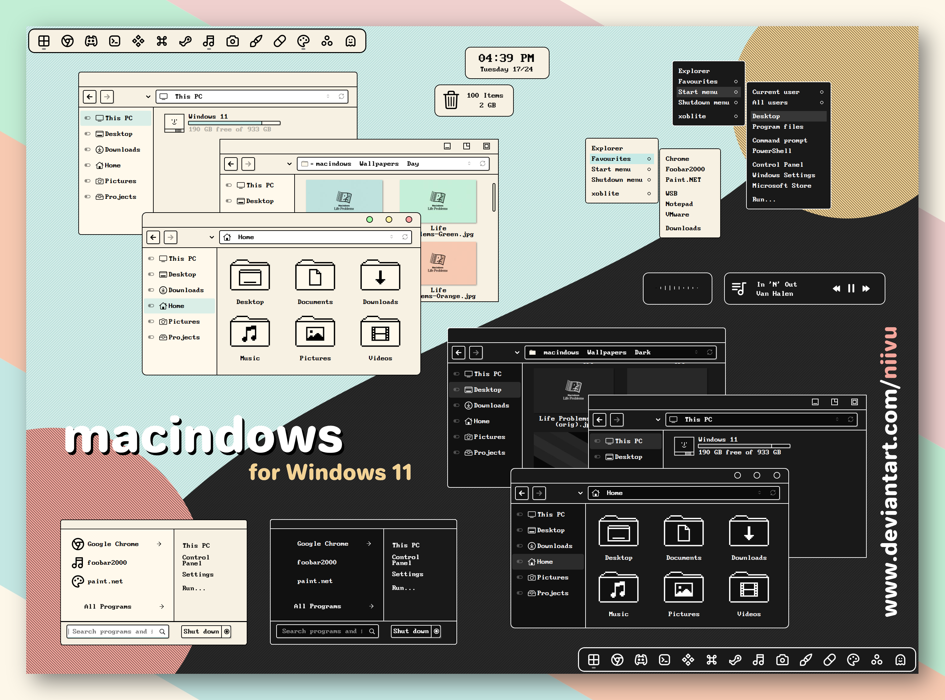The width and height of the screenshot is (945, 700).
Task: Open the terminal icon in top dock
Action: 114,41
